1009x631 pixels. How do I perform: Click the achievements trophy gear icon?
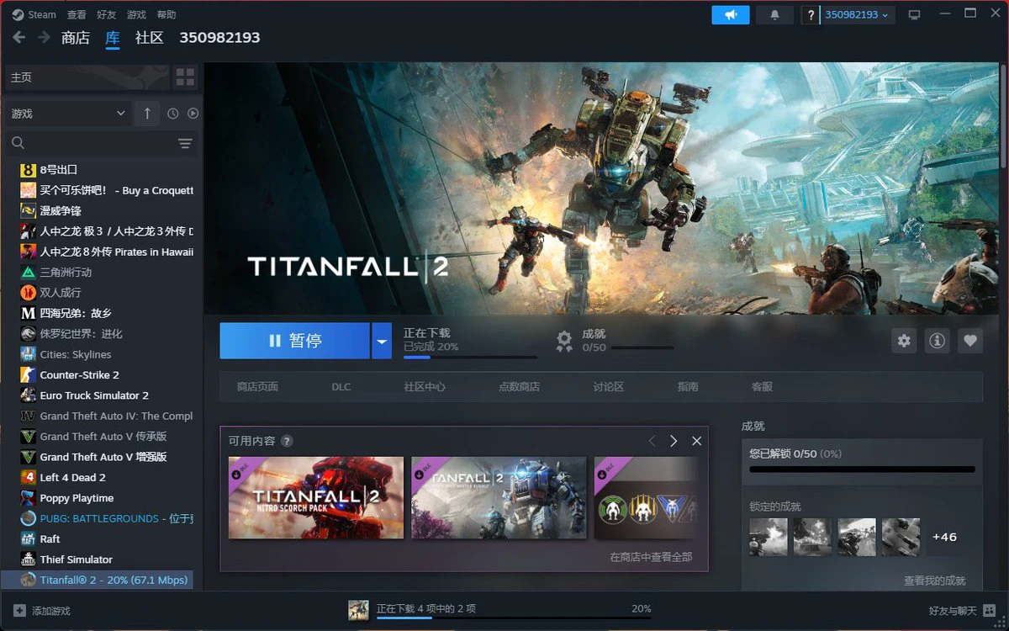(564, 340)
